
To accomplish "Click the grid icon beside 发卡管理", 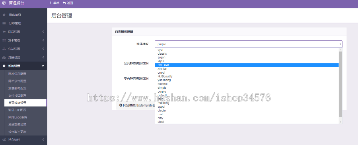I will click(4, 40).
